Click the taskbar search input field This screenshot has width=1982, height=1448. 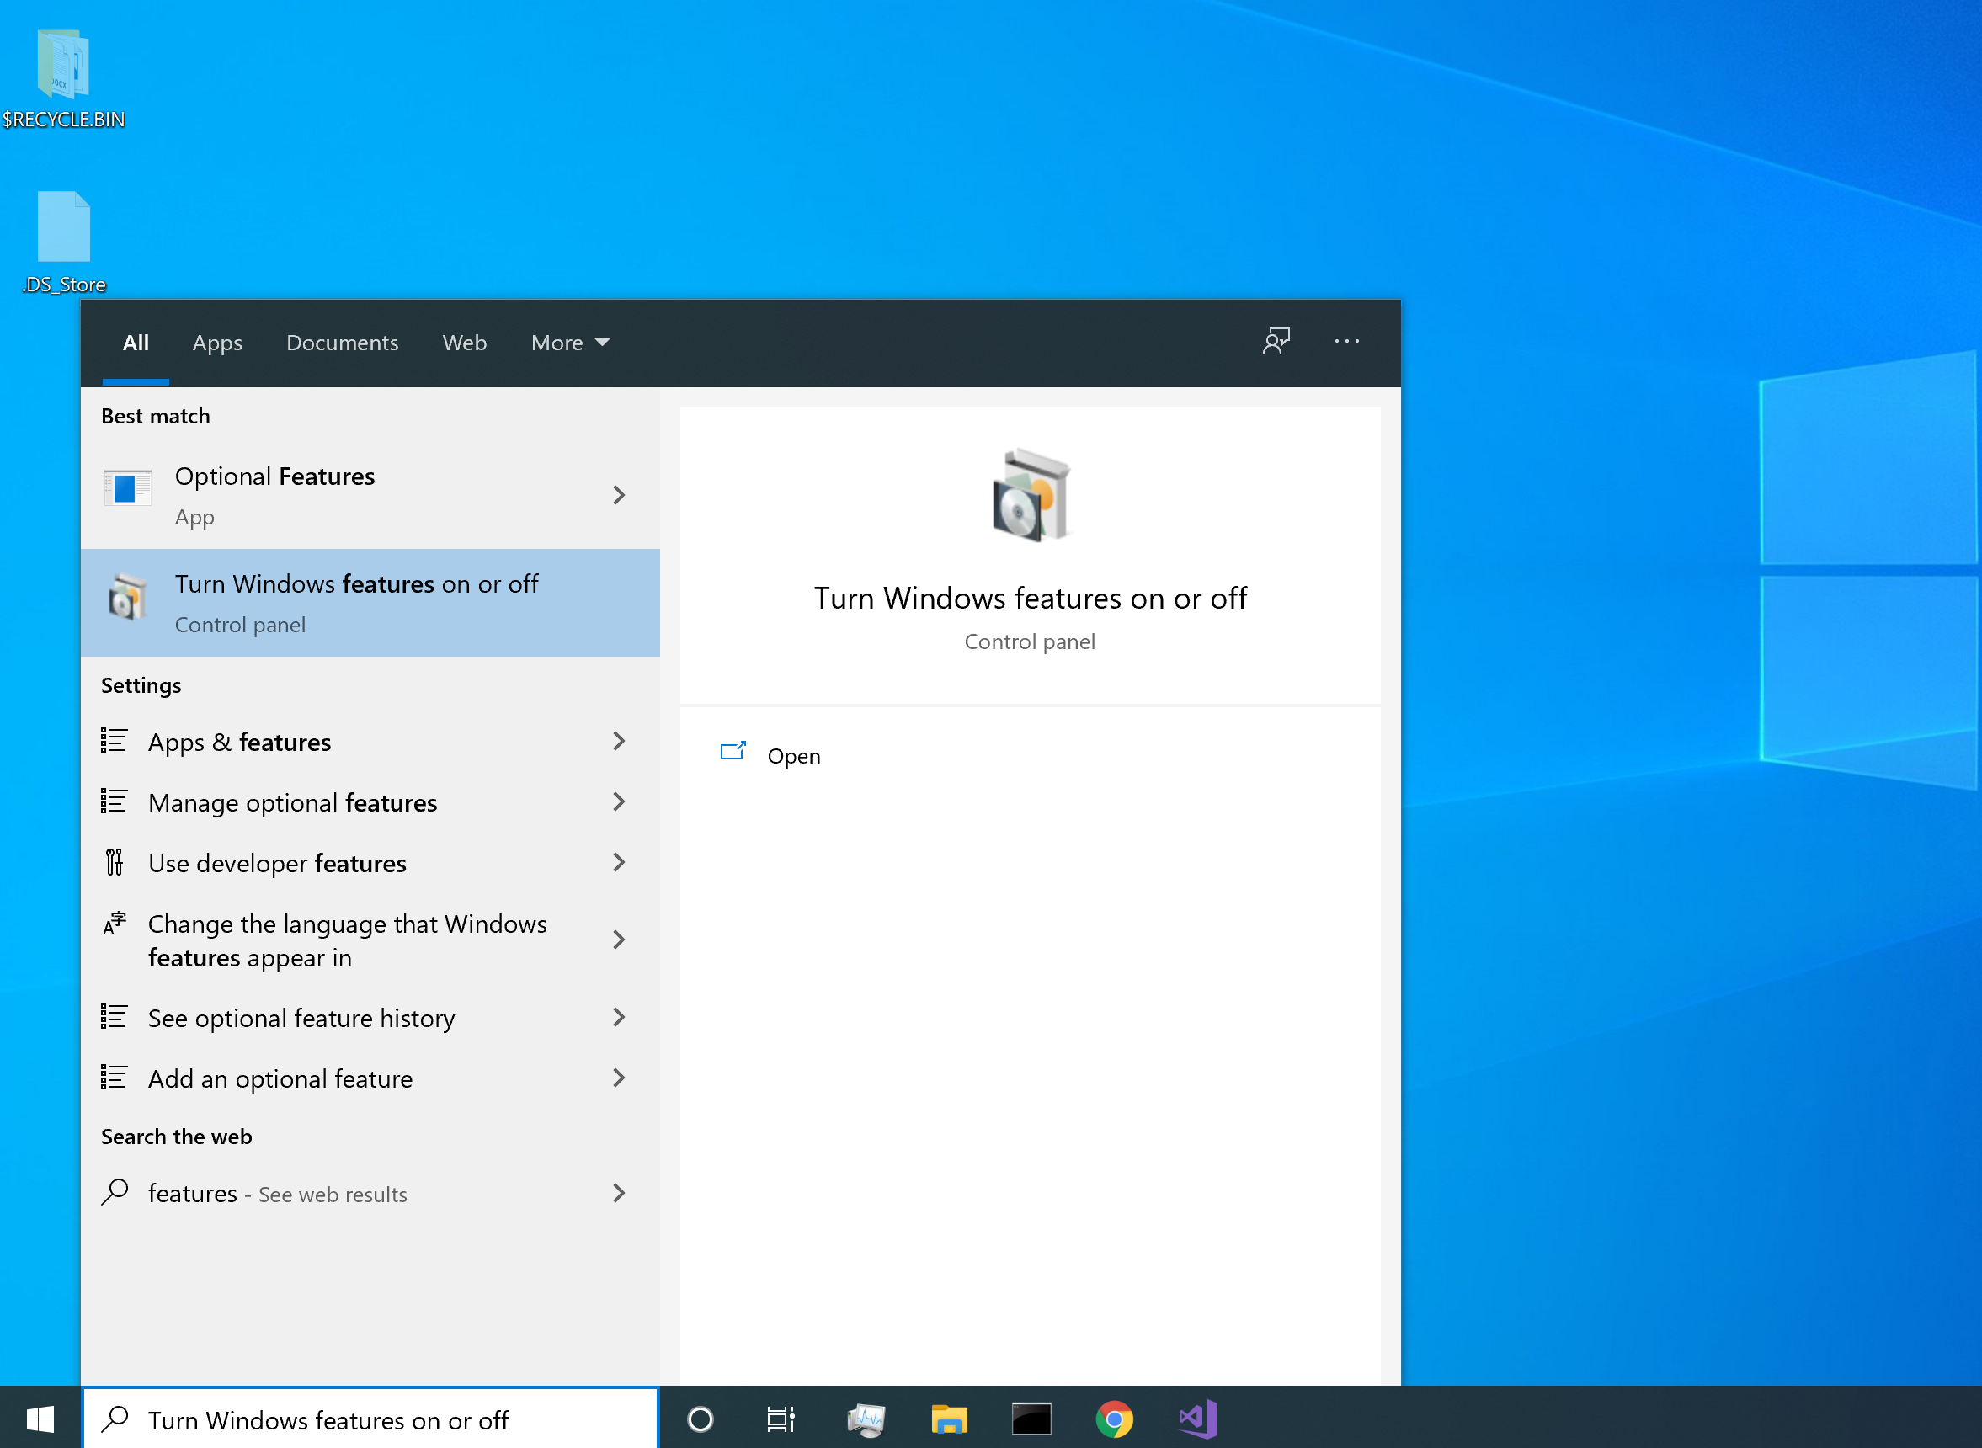point(370,1419)
